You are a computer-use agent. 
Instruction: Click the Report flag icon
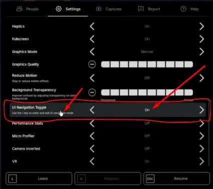click(x=141, y=9)
